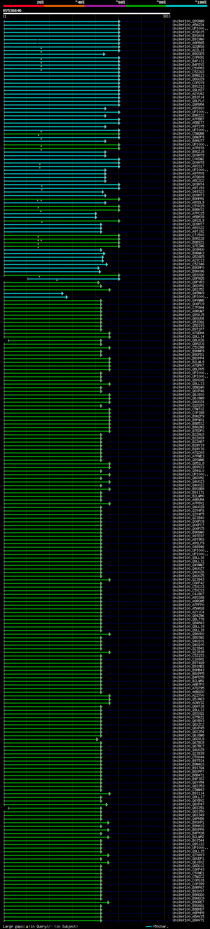Select hit label UniRef100_B4FEY2
This screenshot has width=210, height=929.
pos(188,65)
